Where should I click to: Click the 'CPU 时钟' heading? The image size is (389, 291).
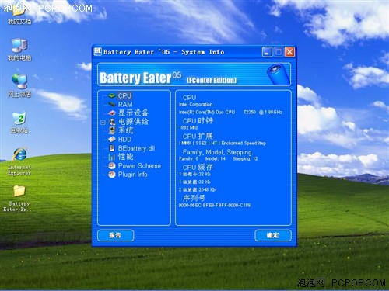(198, 121)
